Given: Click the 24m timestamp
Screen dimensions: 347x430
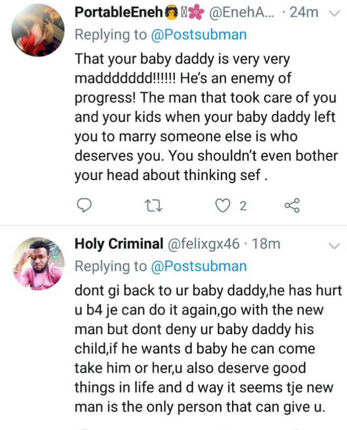Looking at the screenshot, I should pos(304,13).
